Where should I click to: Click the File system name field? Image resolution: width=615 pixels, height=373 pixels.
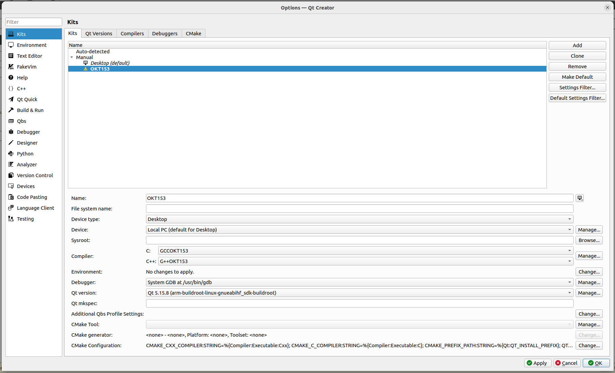(x=360, y=209)
